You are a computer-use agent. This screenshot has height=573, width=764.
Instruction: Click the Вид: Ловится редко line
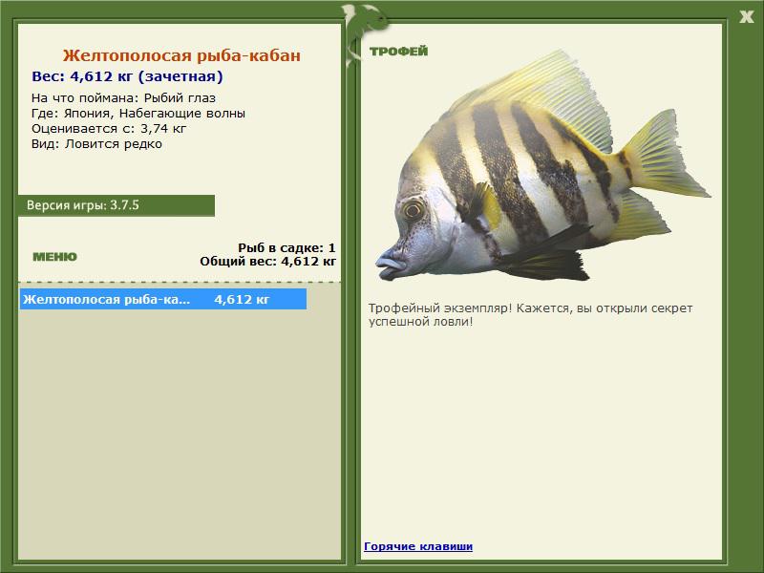coord(96,144)
